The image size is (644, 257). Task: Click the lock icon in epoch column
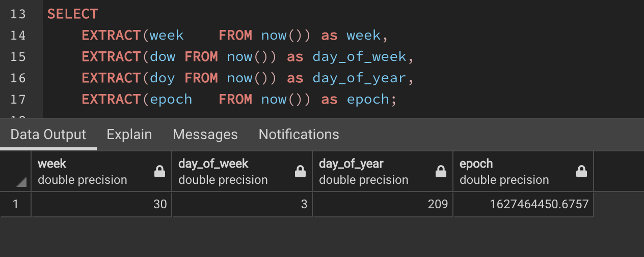[x=581, y=172]
